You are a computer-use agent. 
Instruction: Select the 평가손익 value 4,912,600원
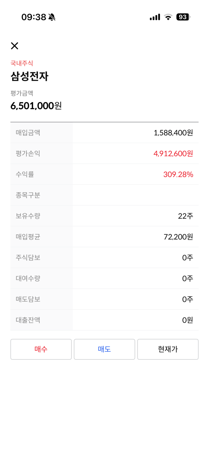pyautogui.click(x=173, y=154)
